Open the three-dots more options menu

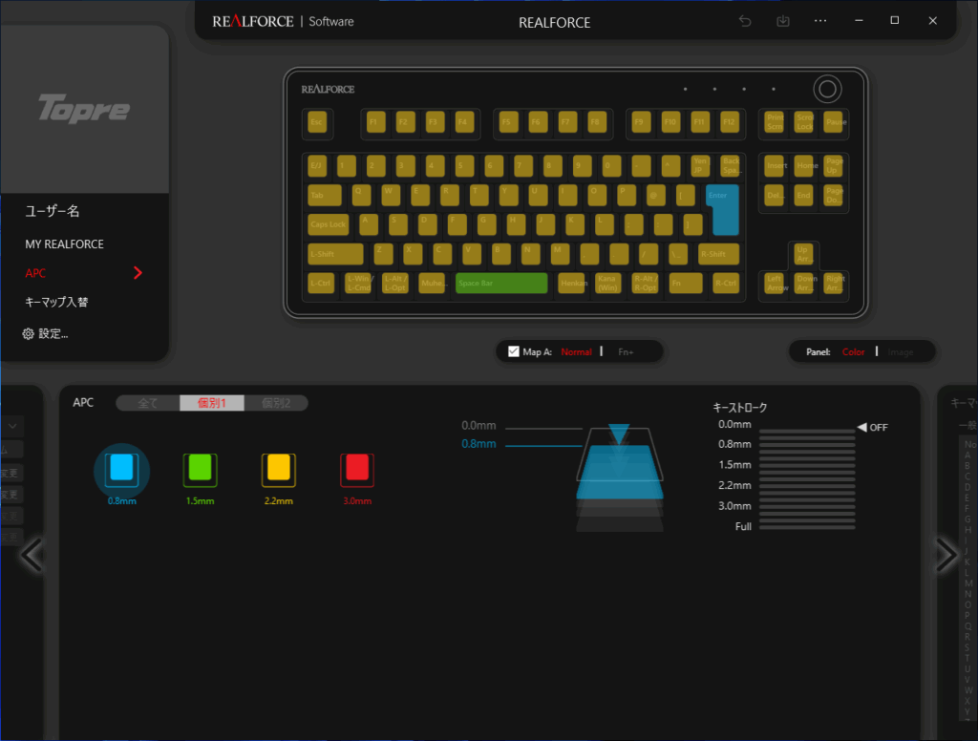click(820, 21)
